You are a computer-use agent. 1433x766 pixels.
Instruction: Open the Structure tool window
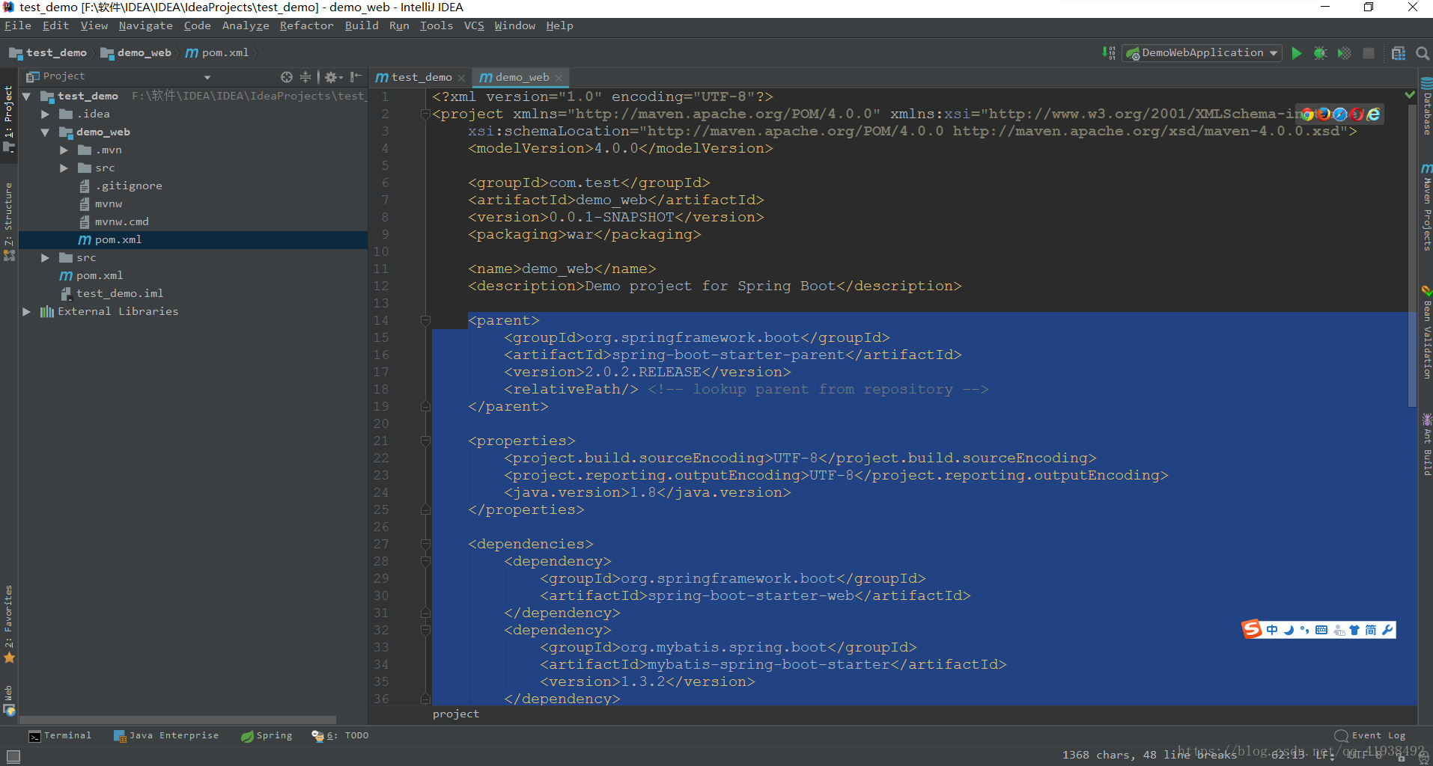9,221
